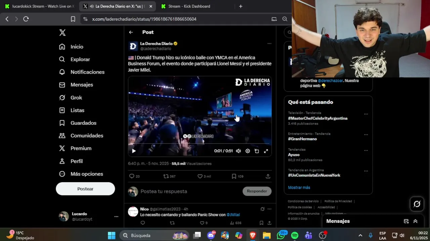Click the browser address bar URL
The image size is (430, 241).
coord(144,19)
